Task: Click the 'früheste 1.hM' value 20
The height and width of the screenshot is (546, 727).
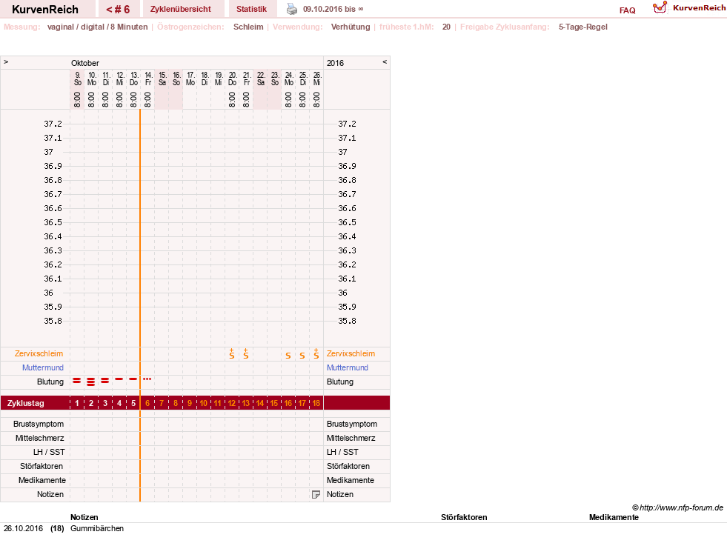Action: pos(446,27)
